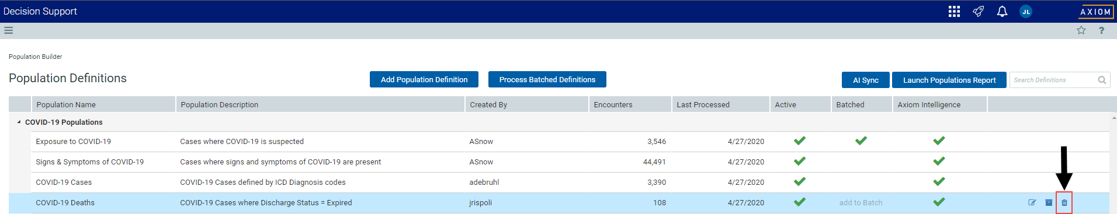Collapse the COVID-19 Populations group

19,122
